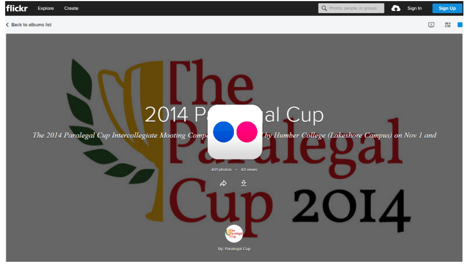Click the cloud upload icon

(396, 8)
